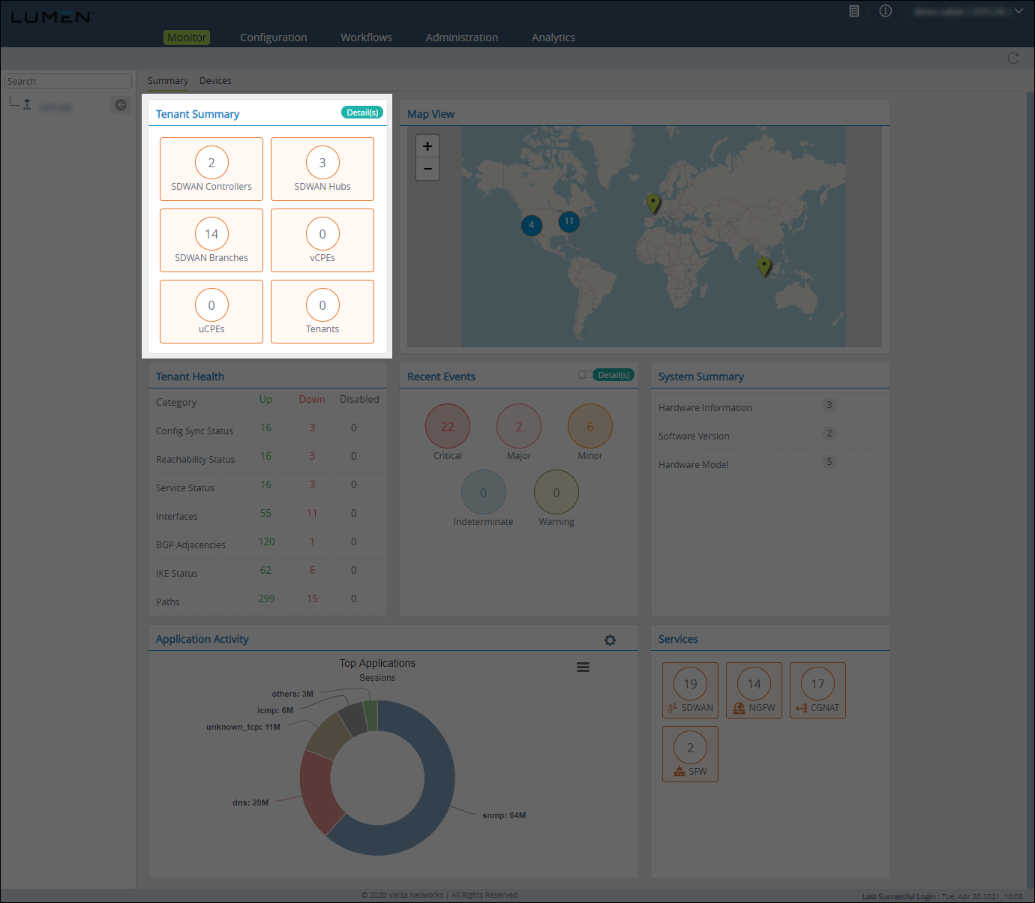Select the CGNAT service tile
The image size is (1035, 903).
coord(817,690)
